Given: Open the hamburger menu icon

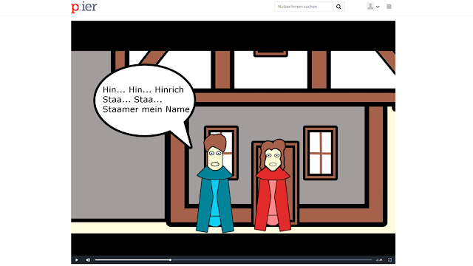Looking at the screenshot, I should click(x=389, y=7).
